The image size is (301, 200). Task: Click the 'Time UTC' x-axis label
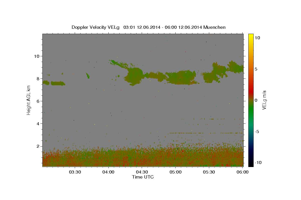pos(143,177)
